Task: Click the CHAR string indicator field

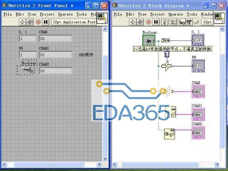Action: click(x=56, y=39)
